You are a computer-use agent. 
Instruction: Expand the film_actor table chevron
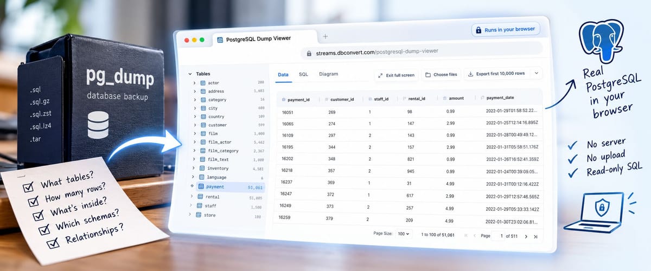click(195, 142)
